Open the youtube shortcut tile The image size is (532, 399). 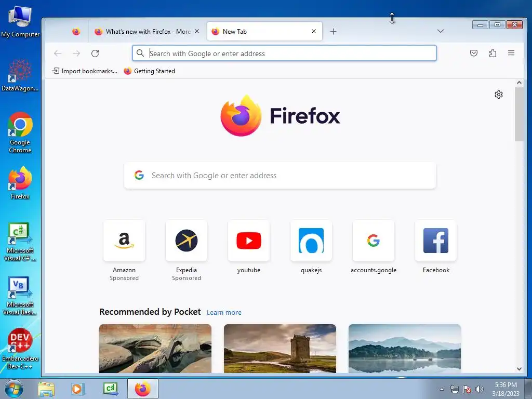pyautogui.click(x=249, y=241)
